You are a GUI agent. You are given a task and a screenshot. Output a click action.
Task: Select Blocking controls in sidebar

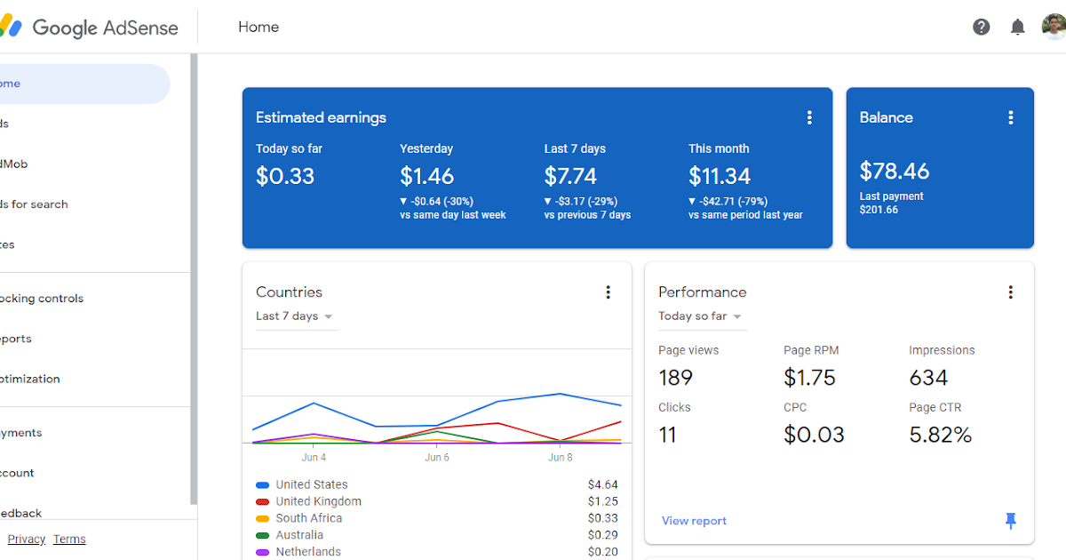point(42,299)
